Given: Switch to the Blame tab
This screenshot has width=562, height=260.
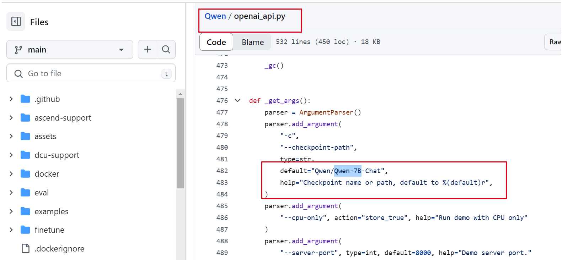Looking at the screenshot, I should tap(253, 42).
